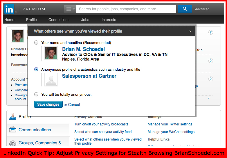Open the Connections menu

(59, 20)
